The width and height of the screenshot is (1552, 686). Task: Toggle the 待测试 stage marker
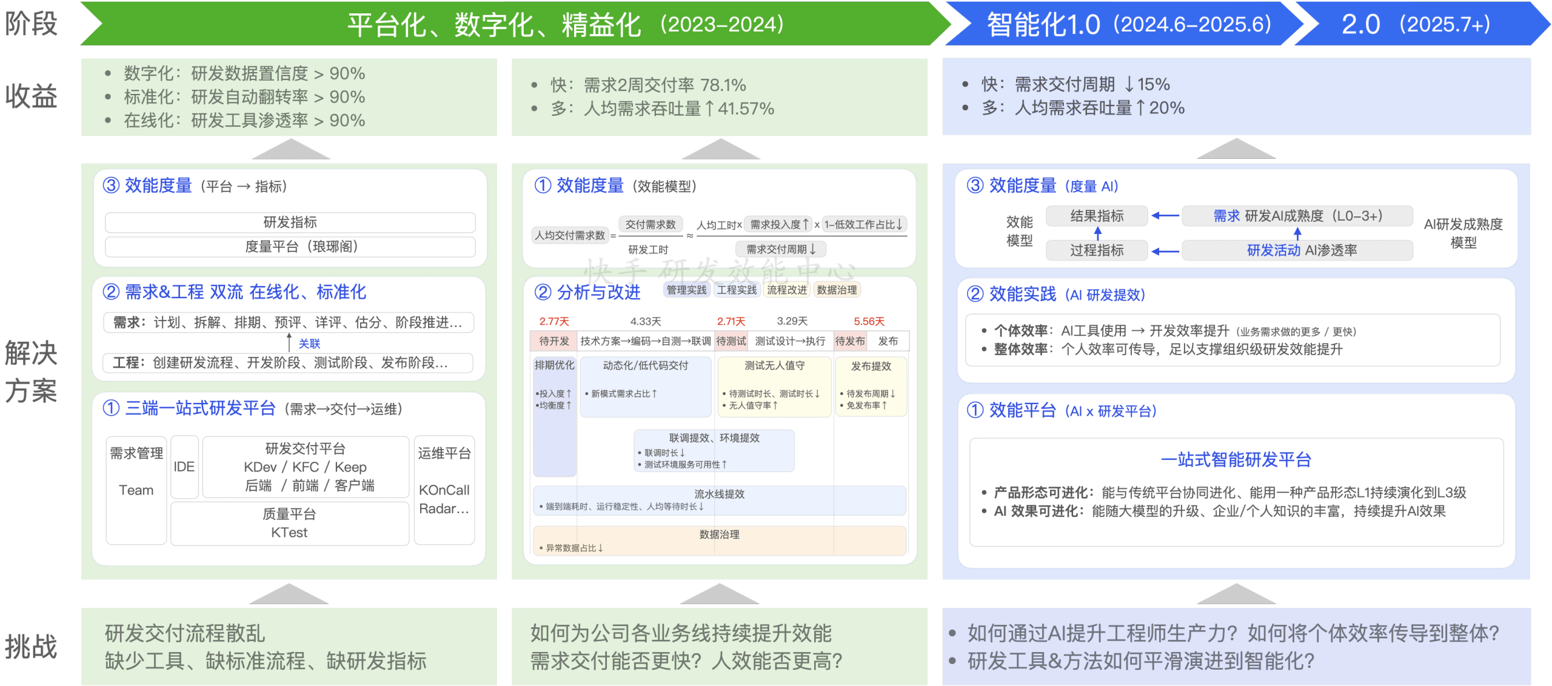[732, 341]
